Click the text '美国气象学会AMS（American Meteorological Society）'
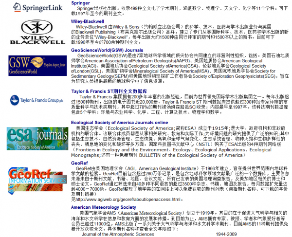 click(x=132, y=213)
